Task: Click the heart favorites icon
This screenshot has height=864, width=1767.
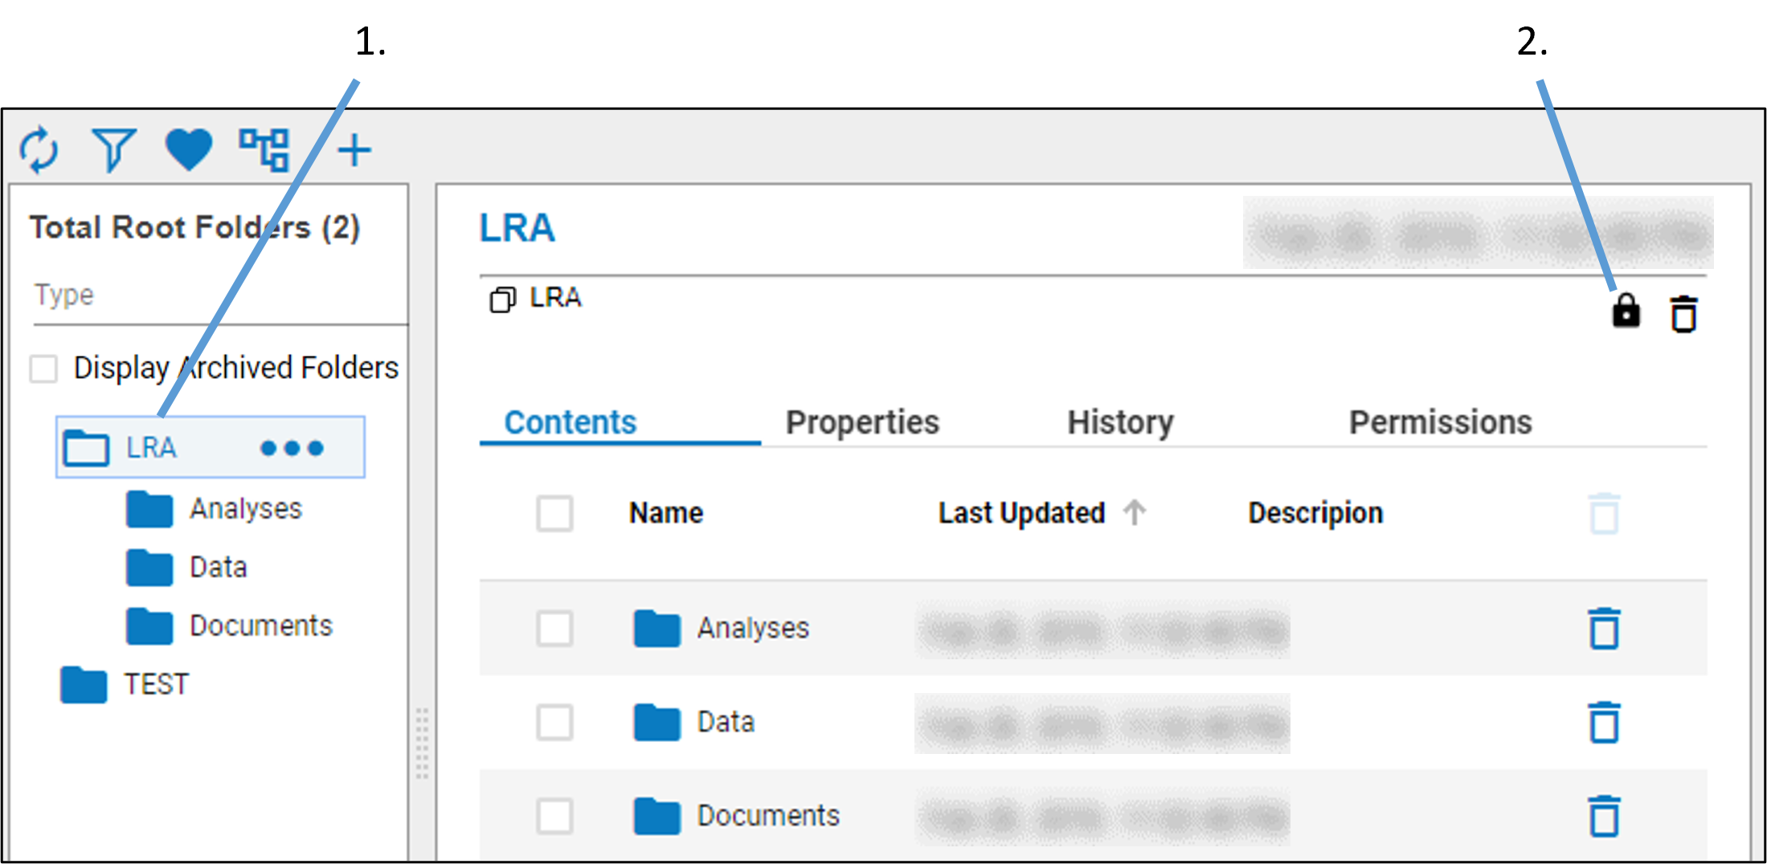Action: (x=188, y=150)
